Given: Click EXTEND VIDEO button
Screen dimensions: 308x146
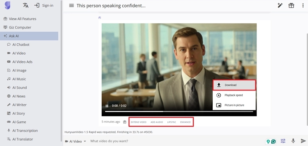Looking at the screenshot, I should [138, 122].
